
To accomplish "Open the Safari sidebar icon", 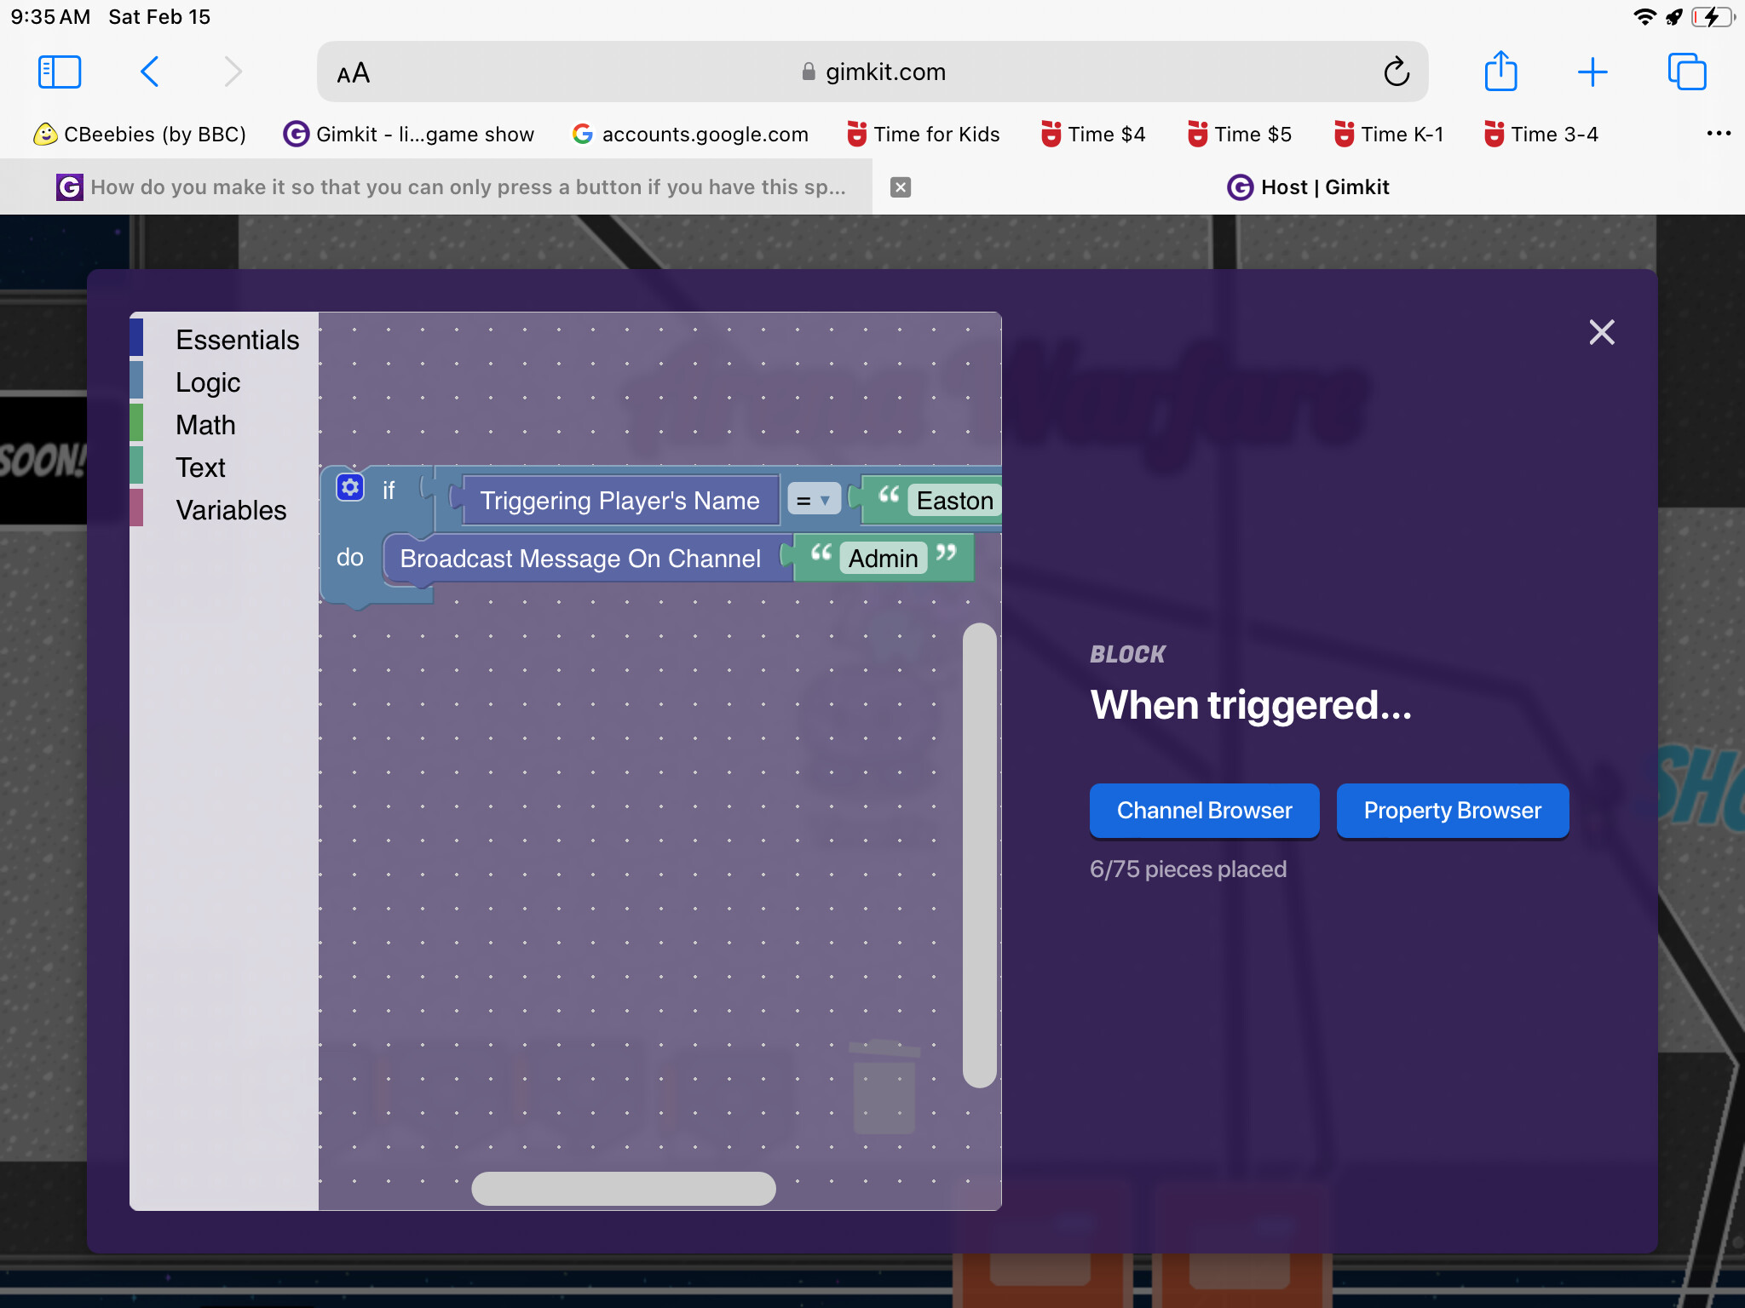I will [58, 72].
